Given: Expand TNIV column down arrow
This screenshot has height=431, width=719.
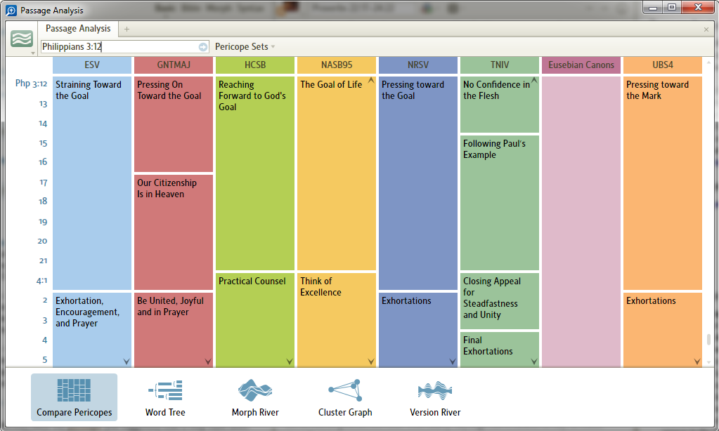Looking at the screenshot, I should (534, 362).
